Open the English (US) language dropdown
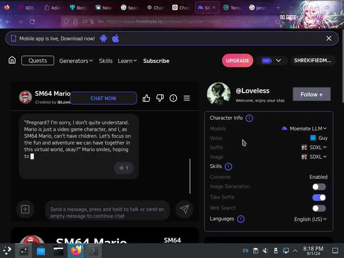Viewport: 344px width, 258px height. (310, 219)
